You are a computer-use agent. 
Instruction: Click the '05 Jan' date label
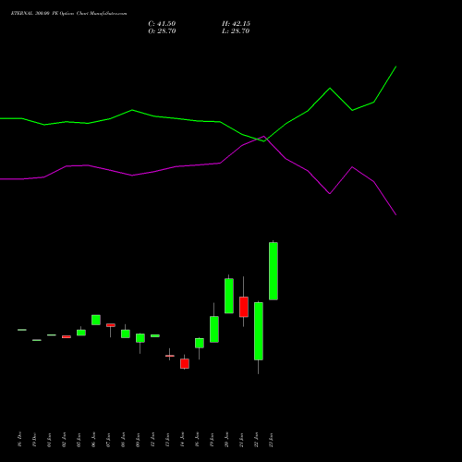pyautogui.click(x=79, y=439)
